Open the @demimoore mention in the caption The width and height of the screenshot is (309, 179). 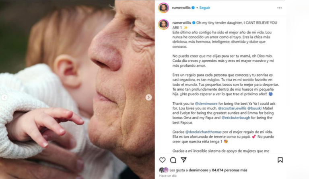click(196, 104)
